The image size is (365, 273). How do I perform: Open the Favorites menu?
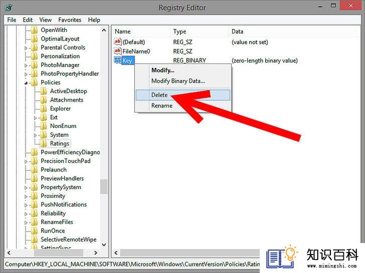[x=70, y=20]
